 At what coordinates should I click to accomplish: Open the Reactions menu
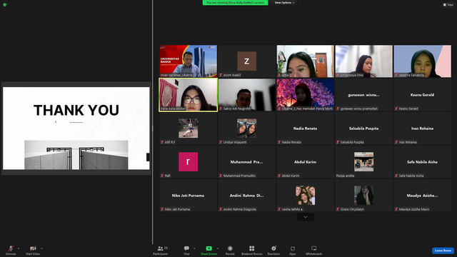[x=273, y=250]
